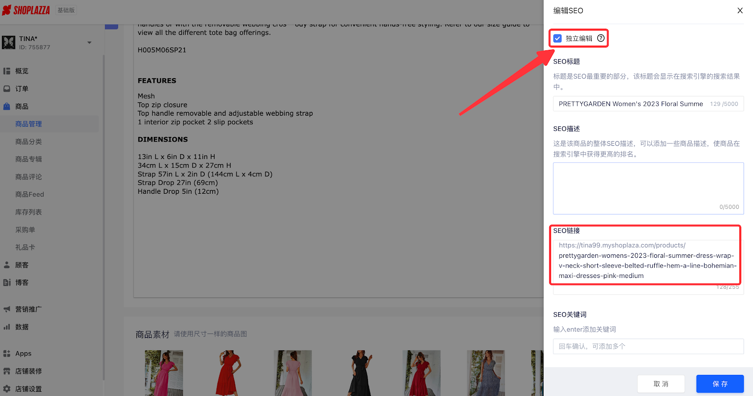Open the 店铺装修 menu label
Viewport: 753px width, 396px height.
click(28, 371)
